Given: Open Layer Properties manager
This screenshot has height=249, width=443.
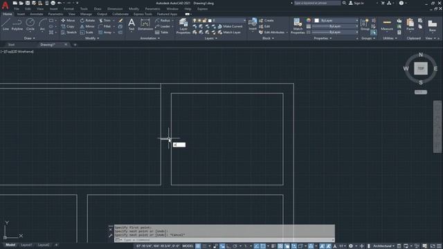Looking at the screenshot, I should pos(183,26).
